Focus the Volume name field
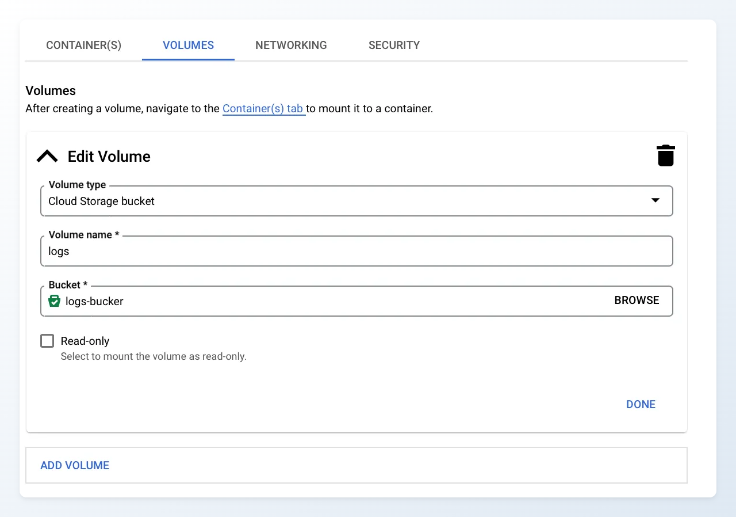736x517 pixels. 356,251
